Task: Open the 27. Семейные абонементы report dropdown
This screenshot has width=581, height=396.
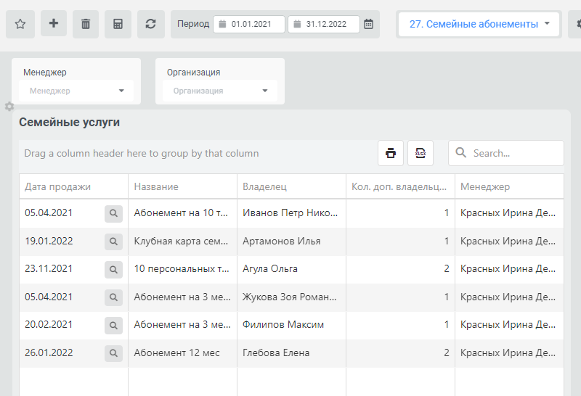Action: (479, 24)
